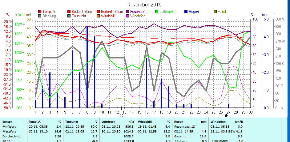
Task: Click the minimum temperature value -2.4
Action: [58, 127]
